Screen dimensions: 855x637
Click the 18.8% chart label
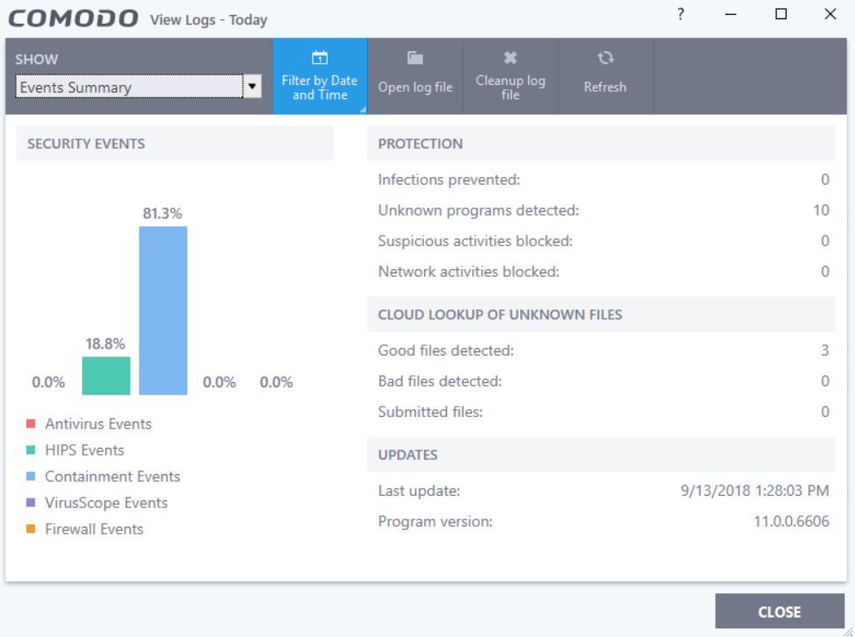point(105,343)
